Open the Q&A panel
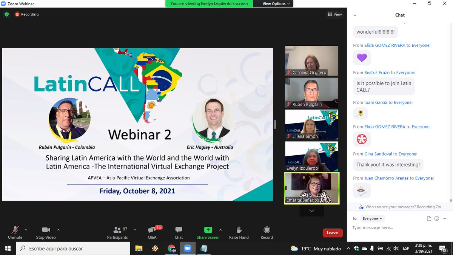The height and width of the screenshot is (255, 453). tap(153, 233)
